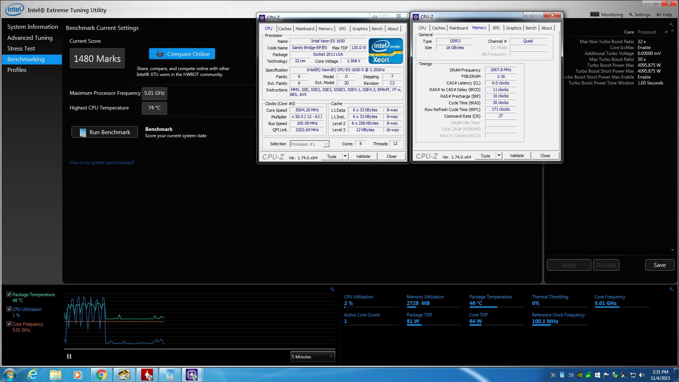Screen dimensions: 679x382
Task: Toggle Package Temperature graph checkbox
Action: 9,294
